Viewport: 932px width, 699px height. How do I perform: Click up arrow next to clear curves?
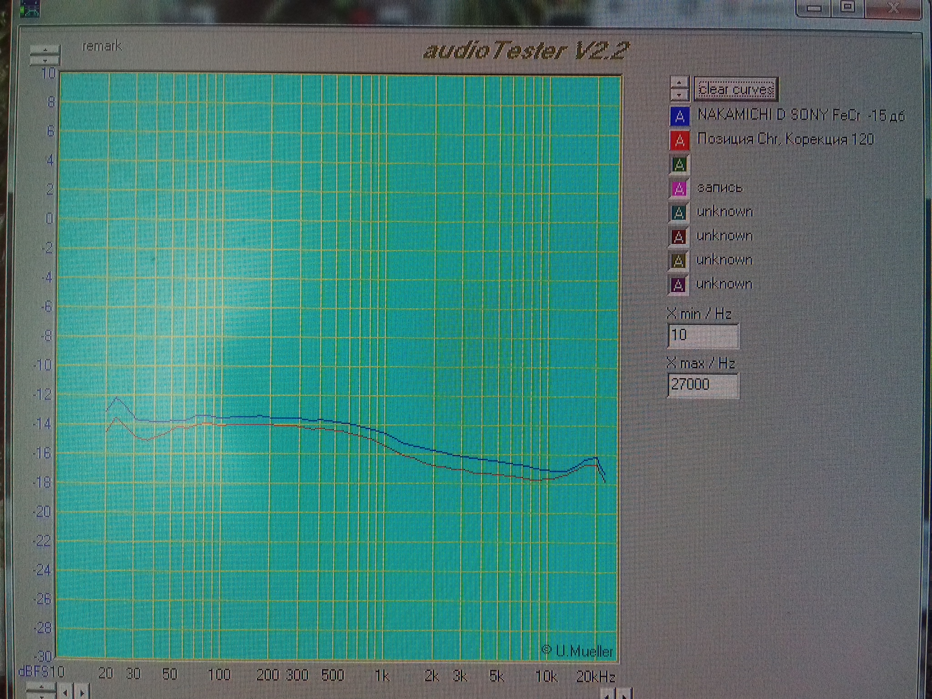pyautogui.click(x=679, y=82)
